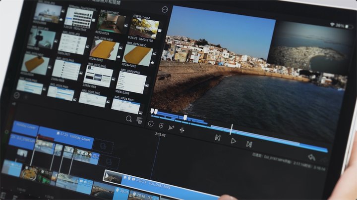Skip to the next clip
Screen dimensions: 357x200
point(249,144)
